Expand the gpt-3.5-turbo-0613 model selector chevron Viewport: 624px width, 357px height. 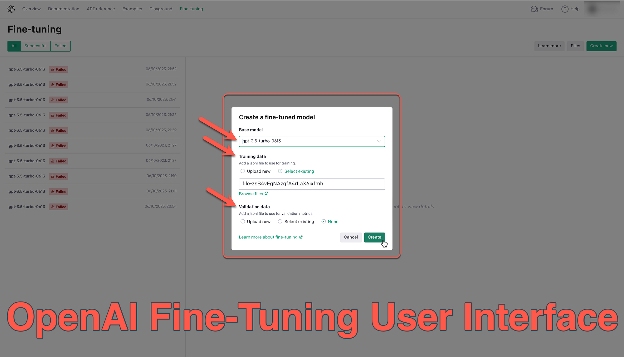pyautogui.click(x=379, y=141)
